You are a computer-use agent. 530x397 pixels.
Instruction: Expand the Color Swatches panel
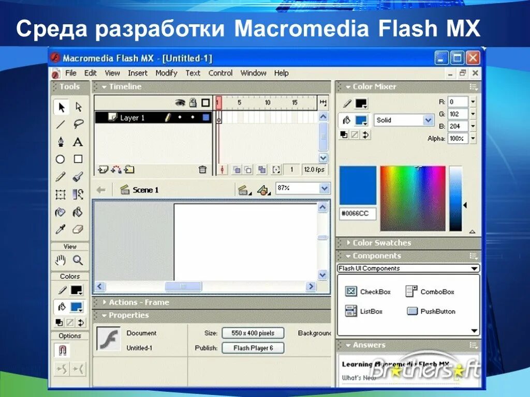(x=348, y=243)
